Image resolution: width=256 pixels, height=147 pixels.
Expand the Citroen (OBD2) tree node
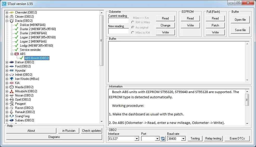tap(7, 17)
